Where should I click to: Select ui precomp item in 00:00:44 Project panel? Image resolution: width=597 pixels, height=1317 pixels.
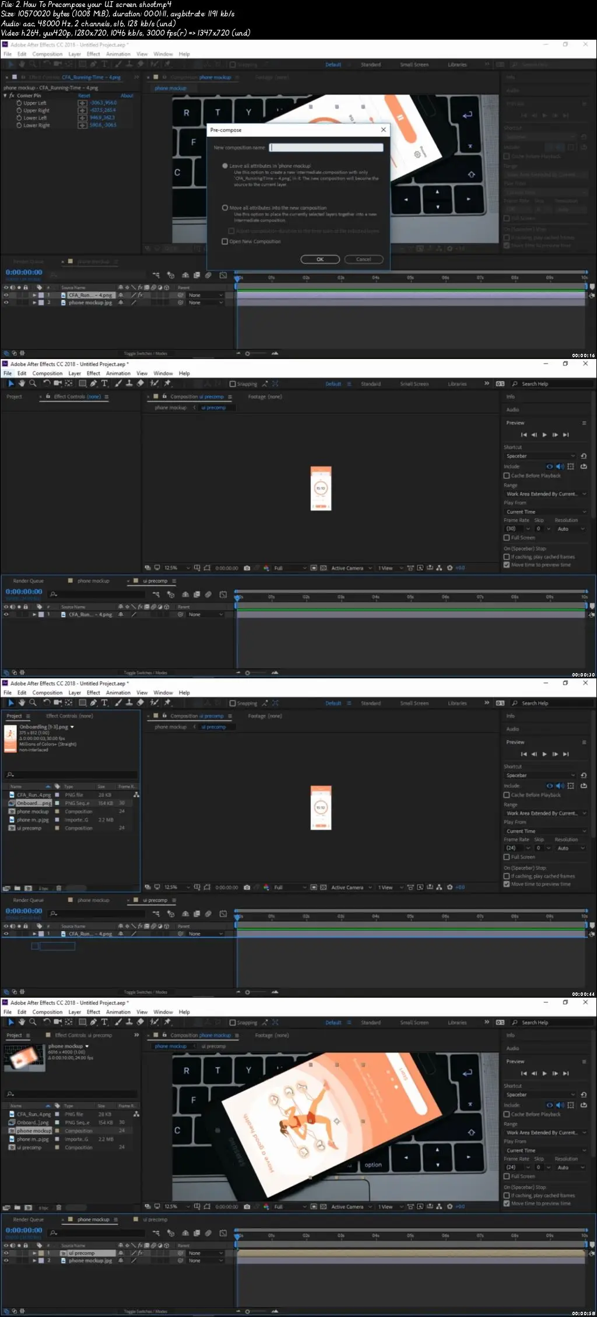[x=29, y=828]
